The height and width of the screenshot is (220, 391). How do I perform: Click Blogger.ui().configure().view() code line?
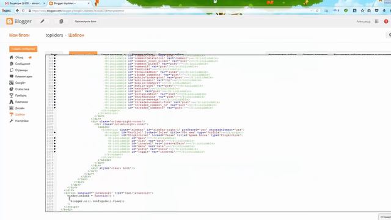pos(98,201)
